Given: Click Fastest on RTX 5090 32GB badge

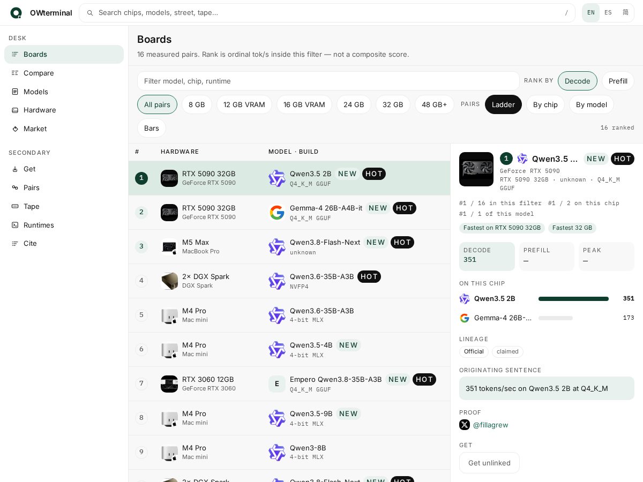Looking at the screenshot, I should (x=502, y=228).
